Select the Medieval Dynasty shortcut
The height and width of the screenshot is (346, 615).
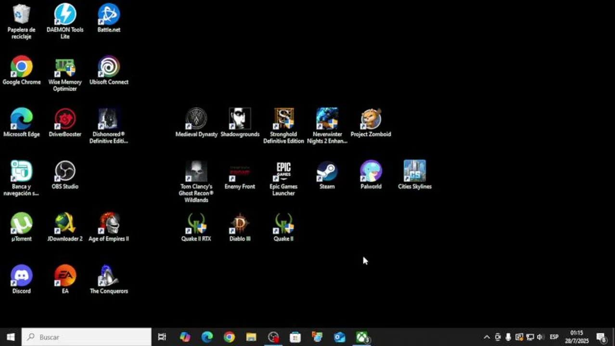pos(196,123)
